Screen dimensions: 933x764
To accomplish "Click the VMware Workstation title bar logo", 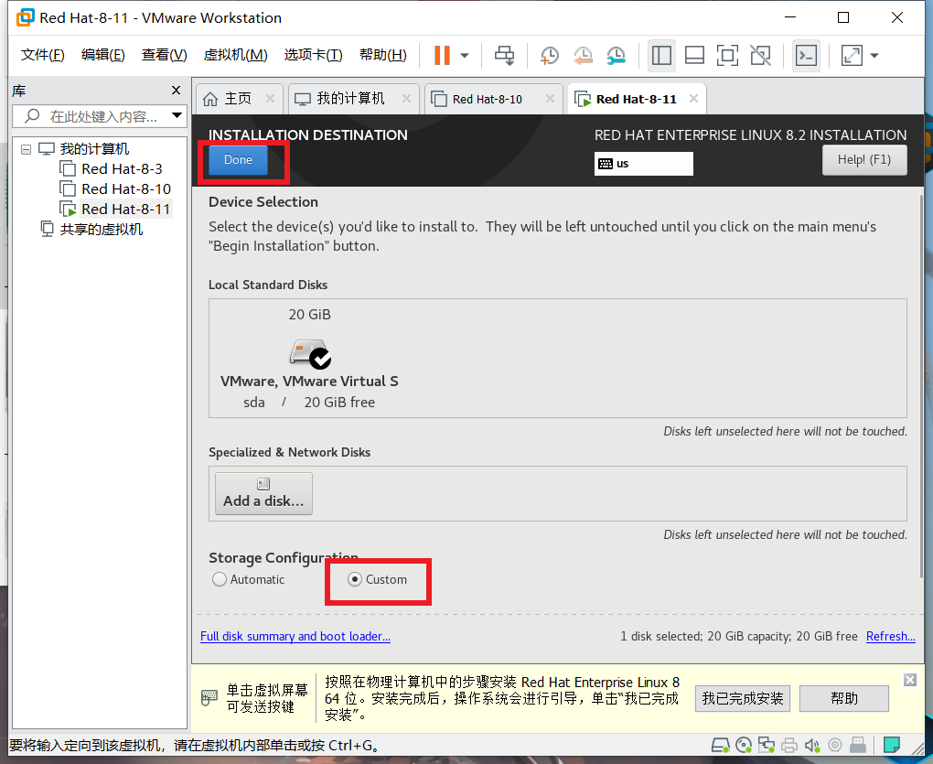I will [x=26, y=18].
